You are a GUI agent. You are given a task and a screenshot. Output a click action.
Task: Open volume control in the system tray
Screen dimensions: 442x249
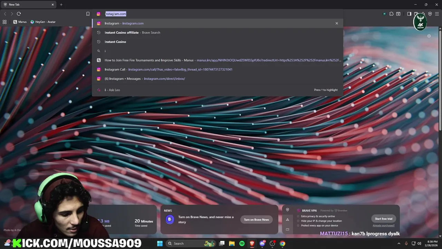420,243
